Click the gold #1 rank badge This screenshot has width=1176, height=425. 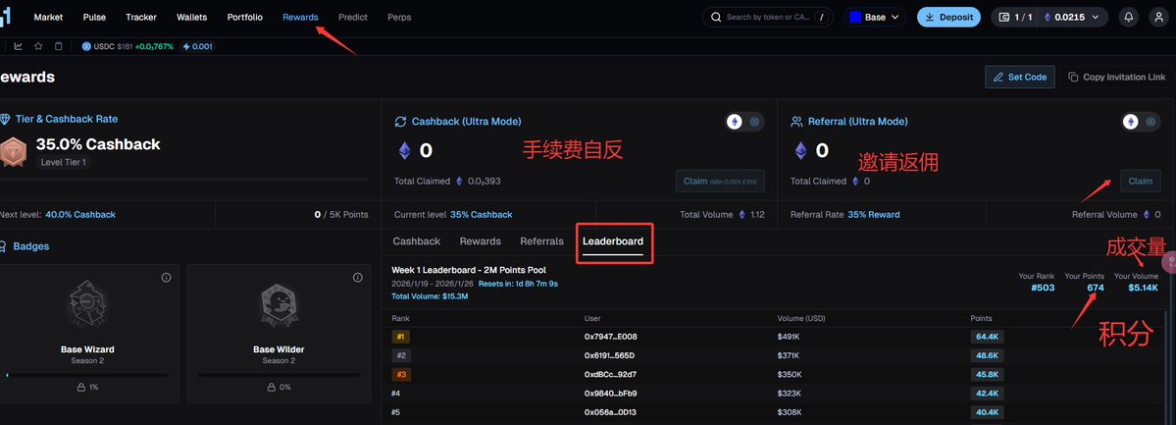coord(400,337)
